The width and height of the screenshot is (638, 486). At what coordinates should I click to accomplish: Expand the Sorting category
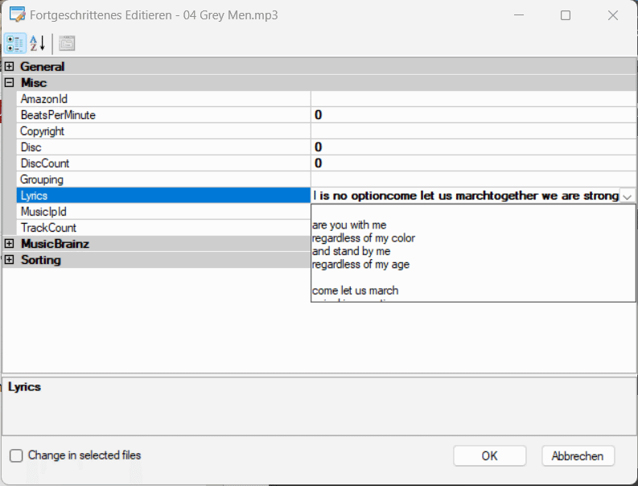point(10,260)
